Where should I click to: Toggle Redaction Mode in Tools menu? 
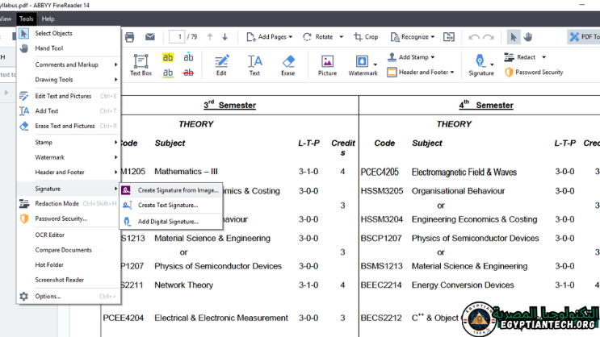point(57,203)
